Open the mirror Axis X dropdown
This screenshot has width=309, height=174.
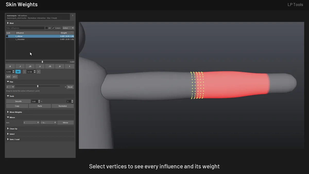(31, 122)
